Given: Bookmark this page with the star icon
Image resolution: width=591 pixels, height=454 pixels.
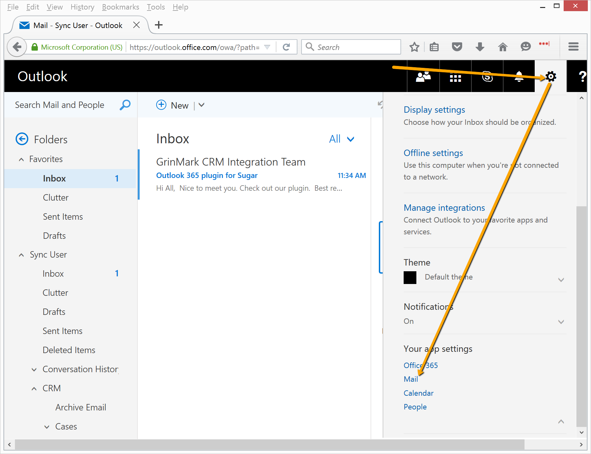Looking at the screenshot, I should pyautogui.click(x=414, y=47).
